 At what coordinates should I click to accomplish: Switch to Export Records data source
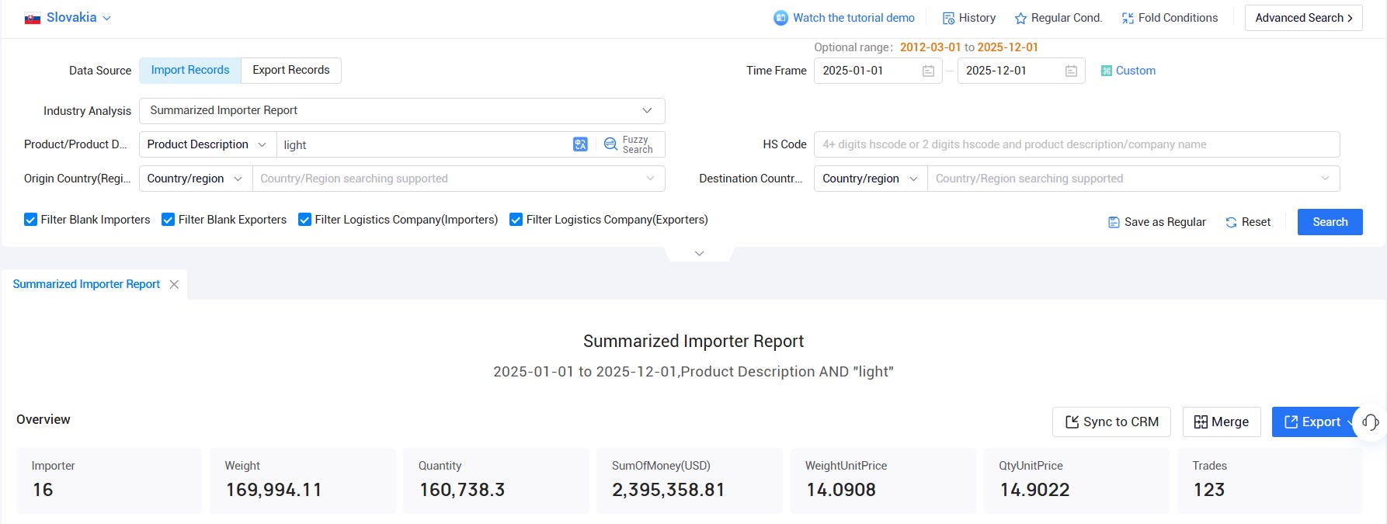coord(291,70)
